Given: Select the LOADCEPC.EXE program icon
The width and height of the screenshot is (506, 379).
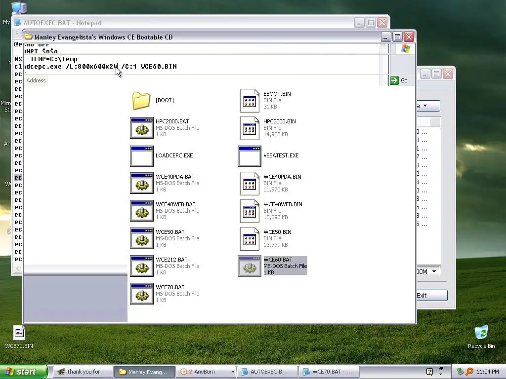Looking at the screenshot, I should tap(141, 155).
